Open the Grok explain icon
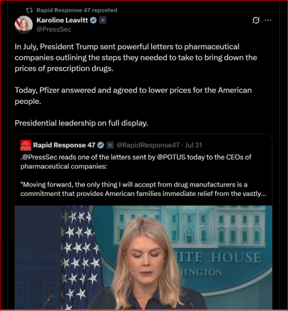 pyautogui.click(x=256, y=21)
